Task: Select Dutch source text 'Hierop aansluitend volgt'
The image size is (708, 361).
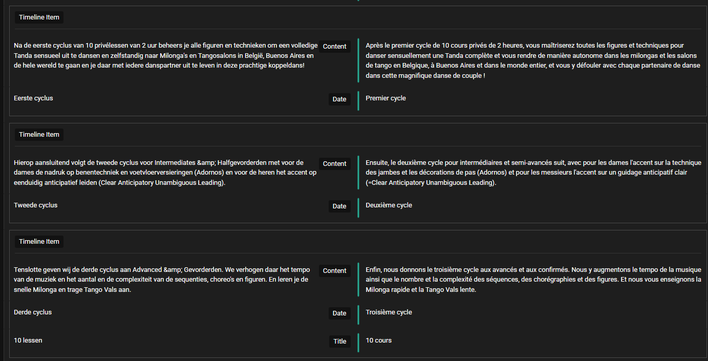Action: (164, 173)
